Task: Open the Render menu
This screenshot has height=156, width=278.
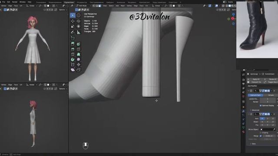Action: point(15,2)
